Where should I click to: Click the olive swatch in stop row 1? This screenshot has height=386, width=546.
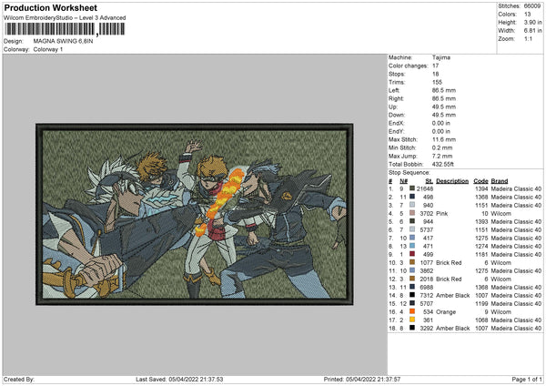coord(412,188)
